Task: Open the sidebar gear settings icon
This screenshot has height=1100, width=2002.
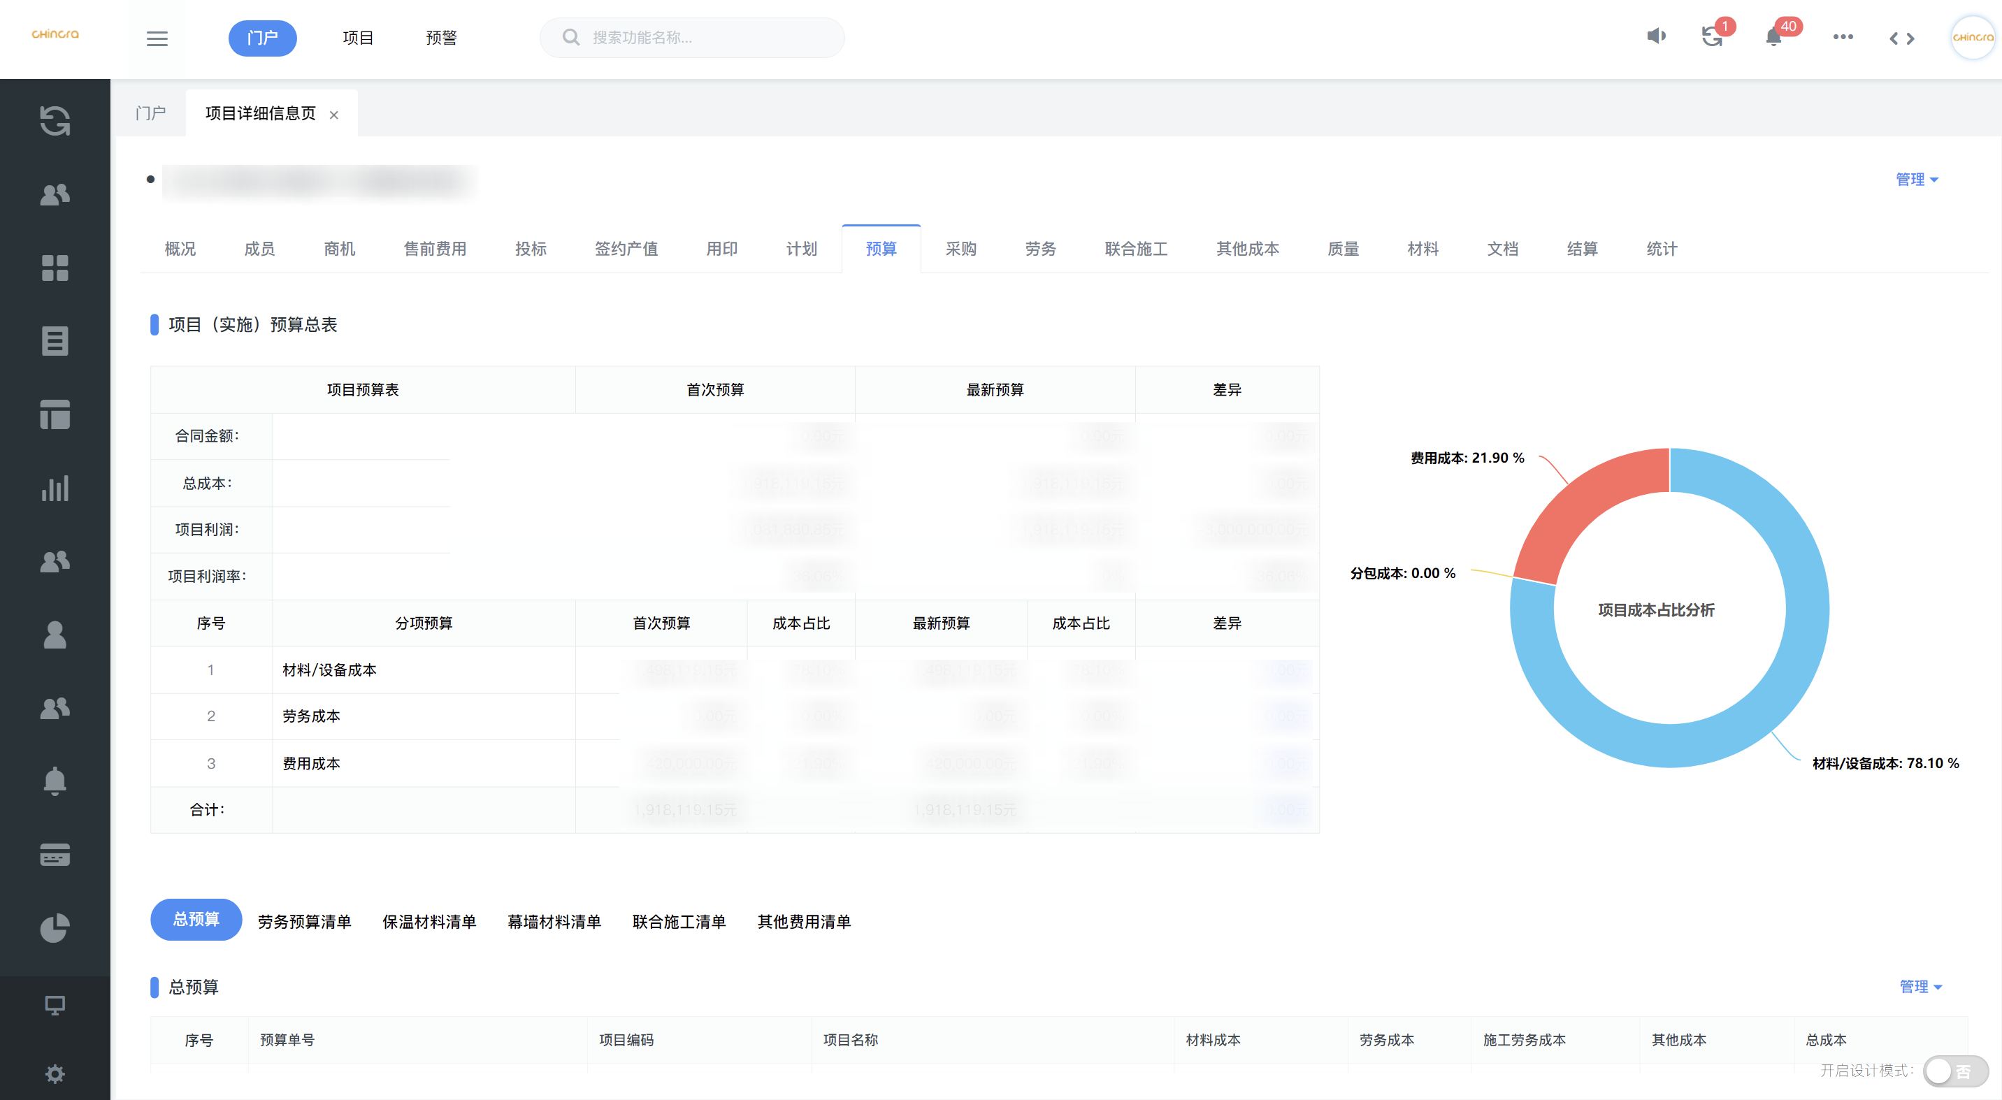Action: click(55, 1073)
